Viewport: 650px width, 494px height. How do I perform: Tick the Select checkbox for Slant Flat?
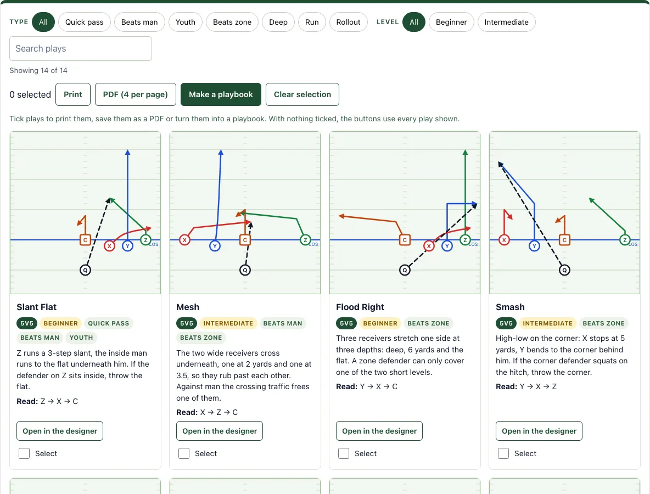click(24, 453)
